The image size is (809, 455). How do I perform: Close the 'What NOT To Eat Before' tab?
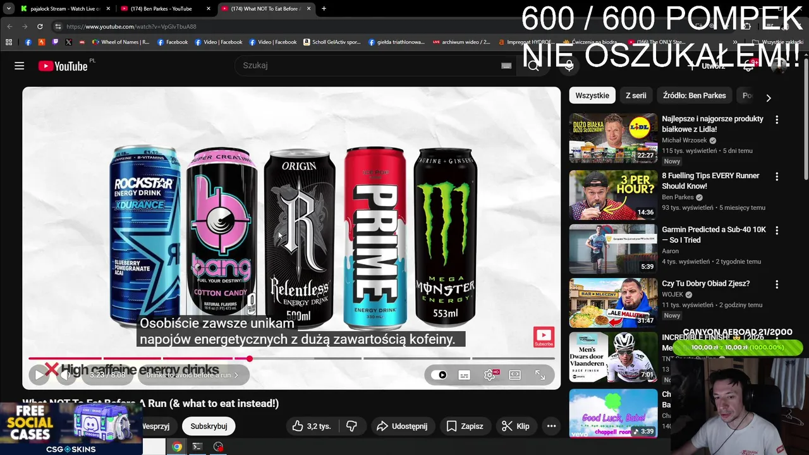[x=308, y=9]
